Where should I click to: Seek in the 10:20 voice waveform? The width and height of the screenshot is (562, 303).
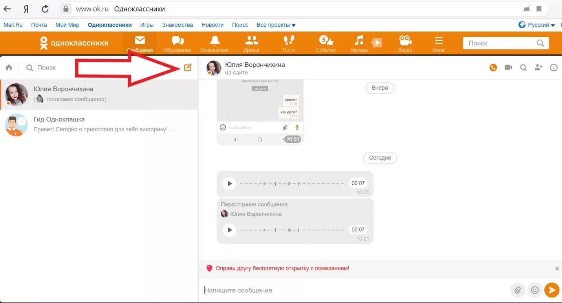coord(292,184)
